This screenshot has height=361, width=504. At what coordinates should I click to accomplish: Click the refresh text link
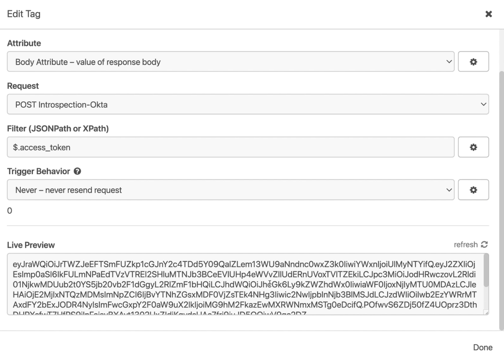(465, 245)
